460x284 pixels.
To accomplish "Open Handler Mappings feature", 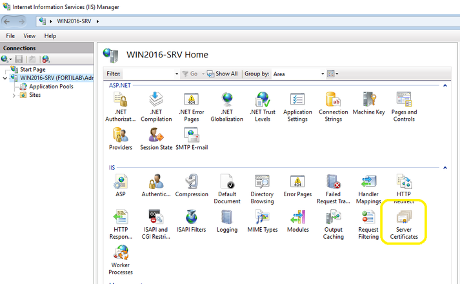I will tap(368, 189).
